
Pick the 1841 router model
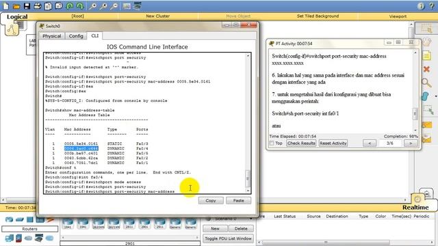point(68,223)
